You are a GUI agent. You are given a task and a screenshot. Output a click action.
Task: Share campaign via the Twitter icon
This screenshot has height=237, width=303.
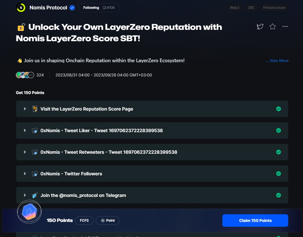click(x=260, y=26)
